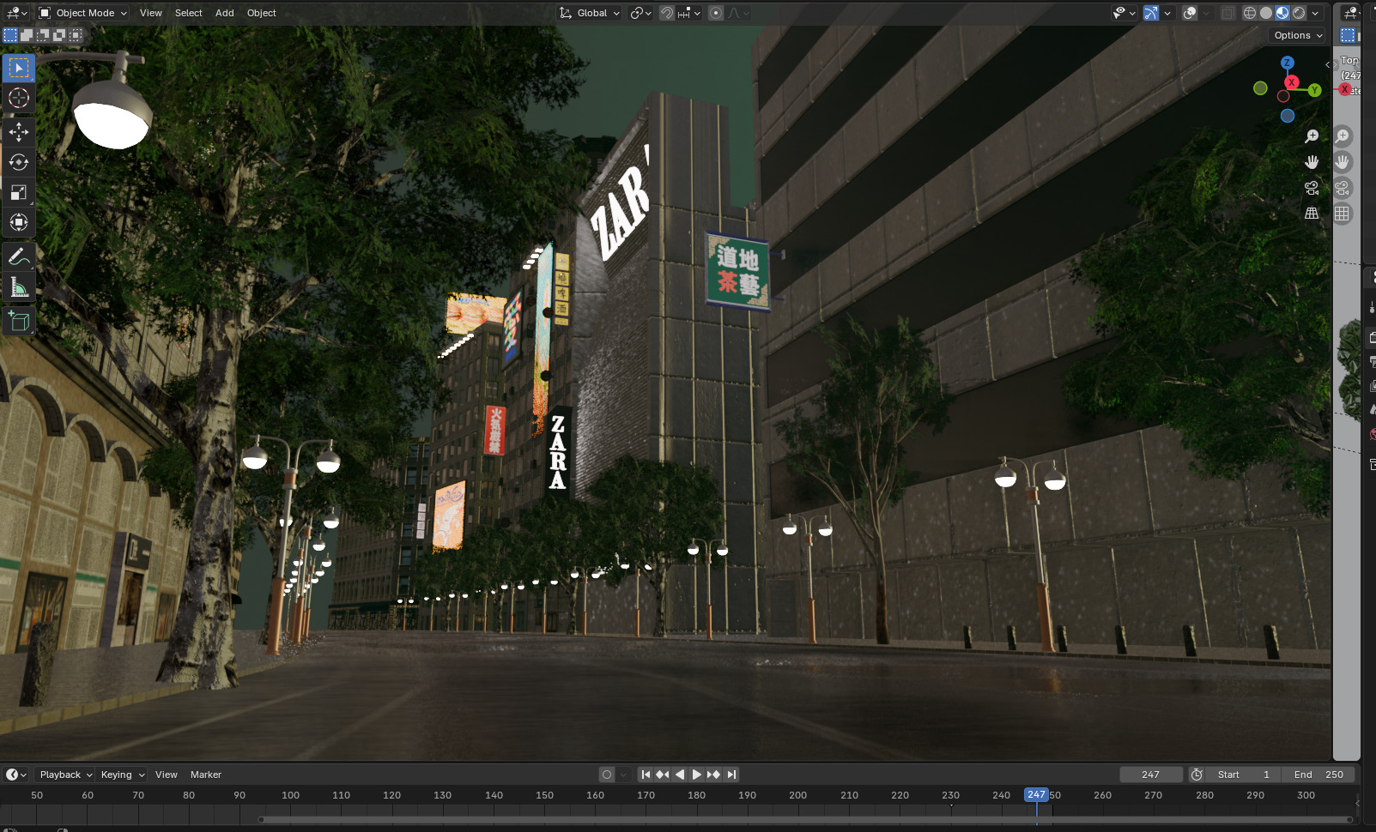Viewport: 1376px width, 832px height.
Task: Open the Add menu
Action: [225, 13]
